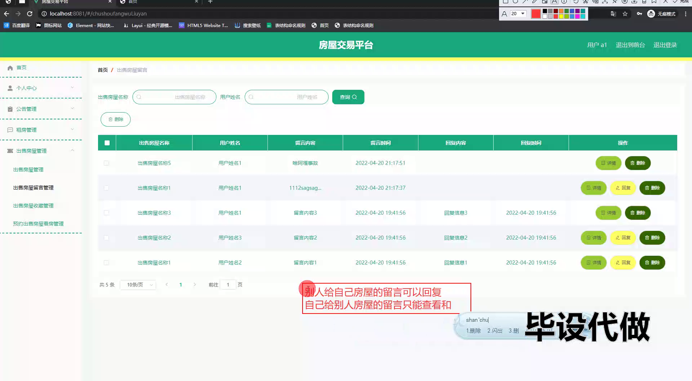Pick the yellow color swatch
The image size is (692, 381).
pyautogui.click(x=561, y=16)
